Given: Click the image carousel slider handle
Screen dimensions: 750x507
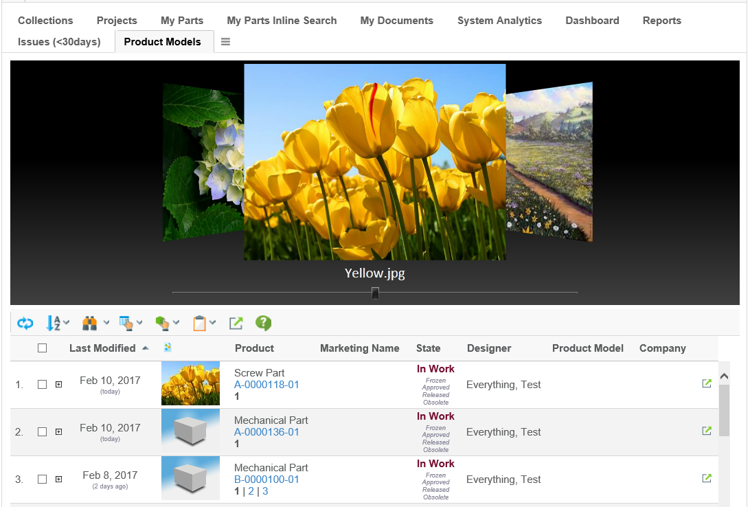Looking at the screenshot, I should (375, 293).
